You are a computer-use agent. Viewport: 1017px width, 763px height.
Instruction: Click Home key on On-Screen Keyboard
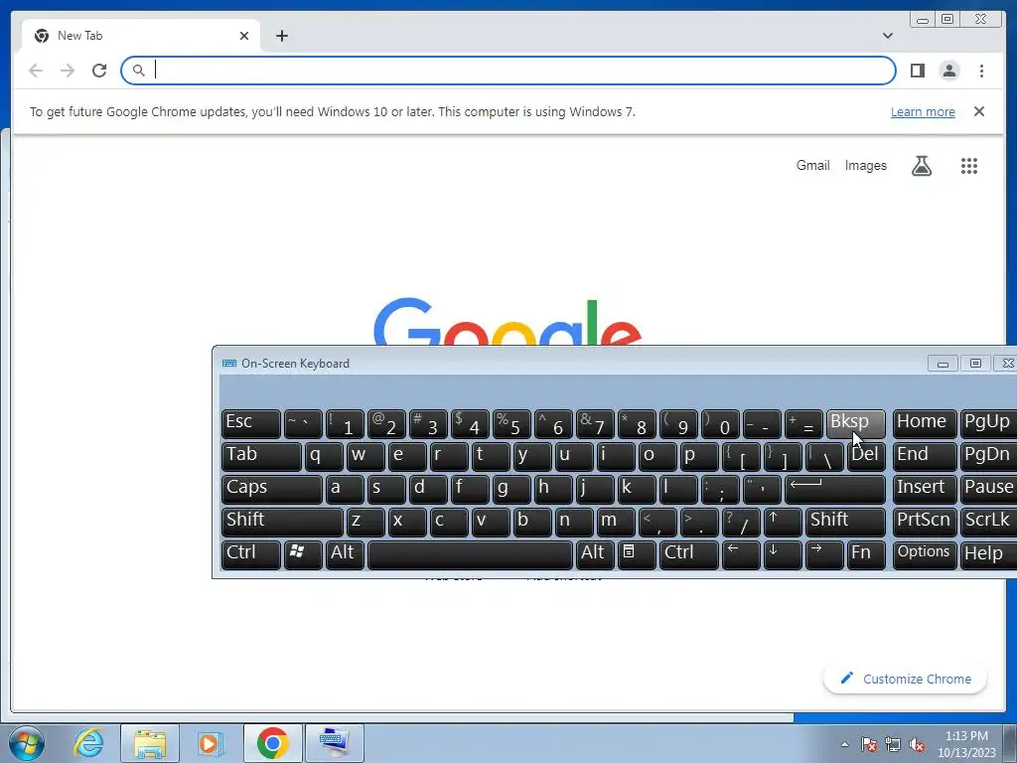925,424
